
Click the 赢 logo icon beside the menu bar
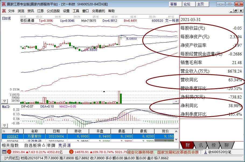3,11
